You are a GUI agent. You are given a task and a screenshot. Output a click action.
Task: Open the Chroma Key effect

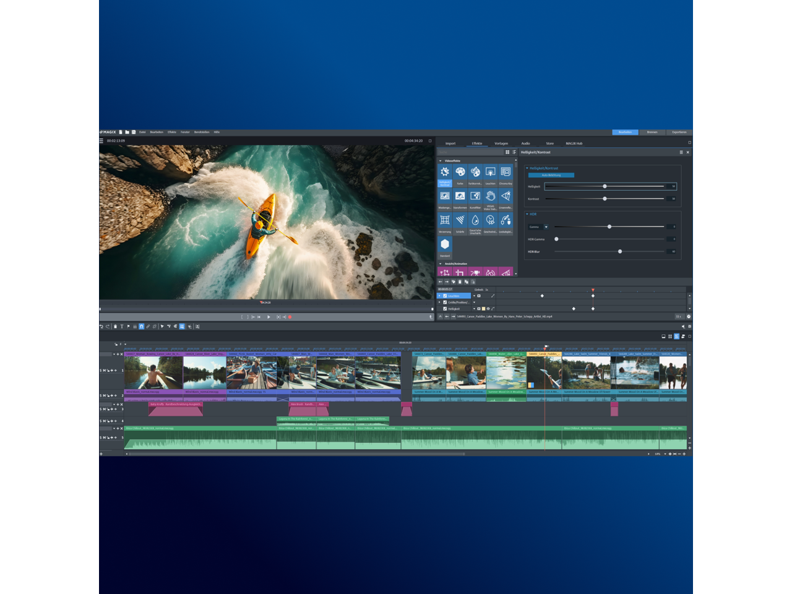(x=506, y=172)
